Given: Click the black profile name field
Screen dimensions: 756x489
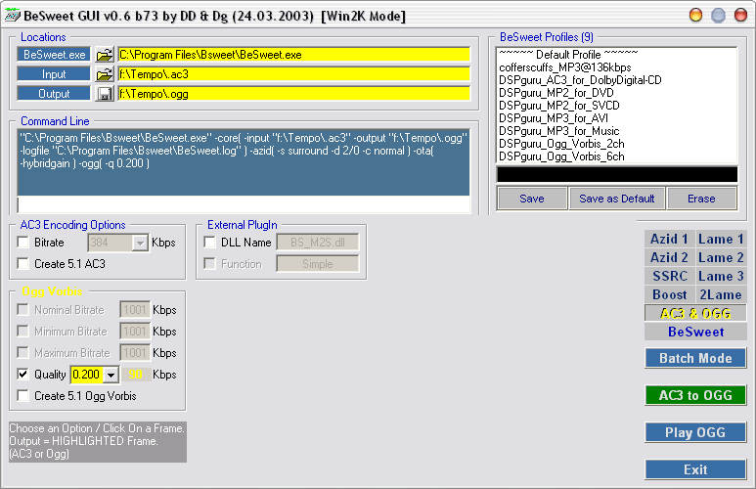Looking at the screenshot, I should [617, 175].
